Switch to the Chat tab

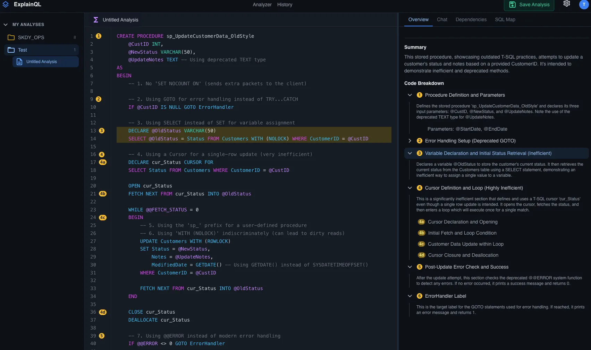click(x=442, y=19)
